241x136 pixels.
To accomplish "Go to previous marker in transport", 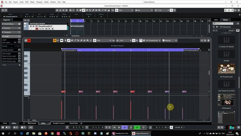I will (114, 127).
